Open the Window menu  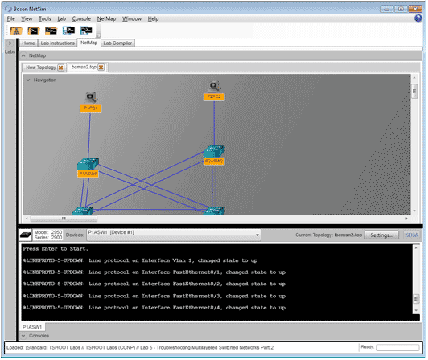click(132, 18)
